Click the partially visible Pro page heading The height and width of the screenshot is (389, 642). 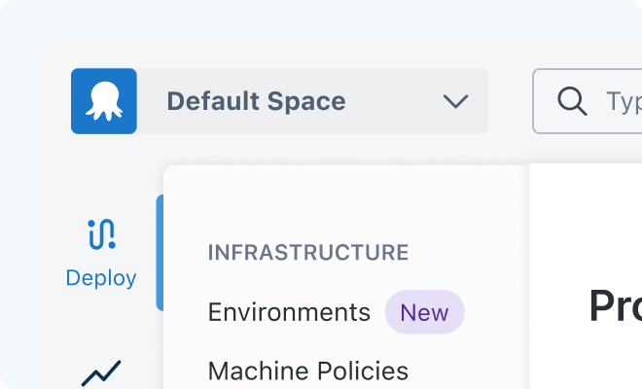(x=616, y=306)
